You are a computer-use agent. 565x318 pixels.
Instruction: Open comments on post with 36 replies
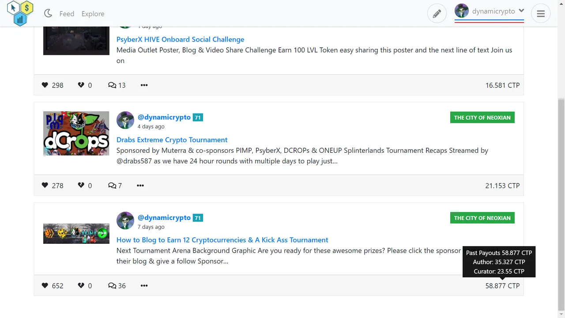pyautogui.click(x=117, y=286)
